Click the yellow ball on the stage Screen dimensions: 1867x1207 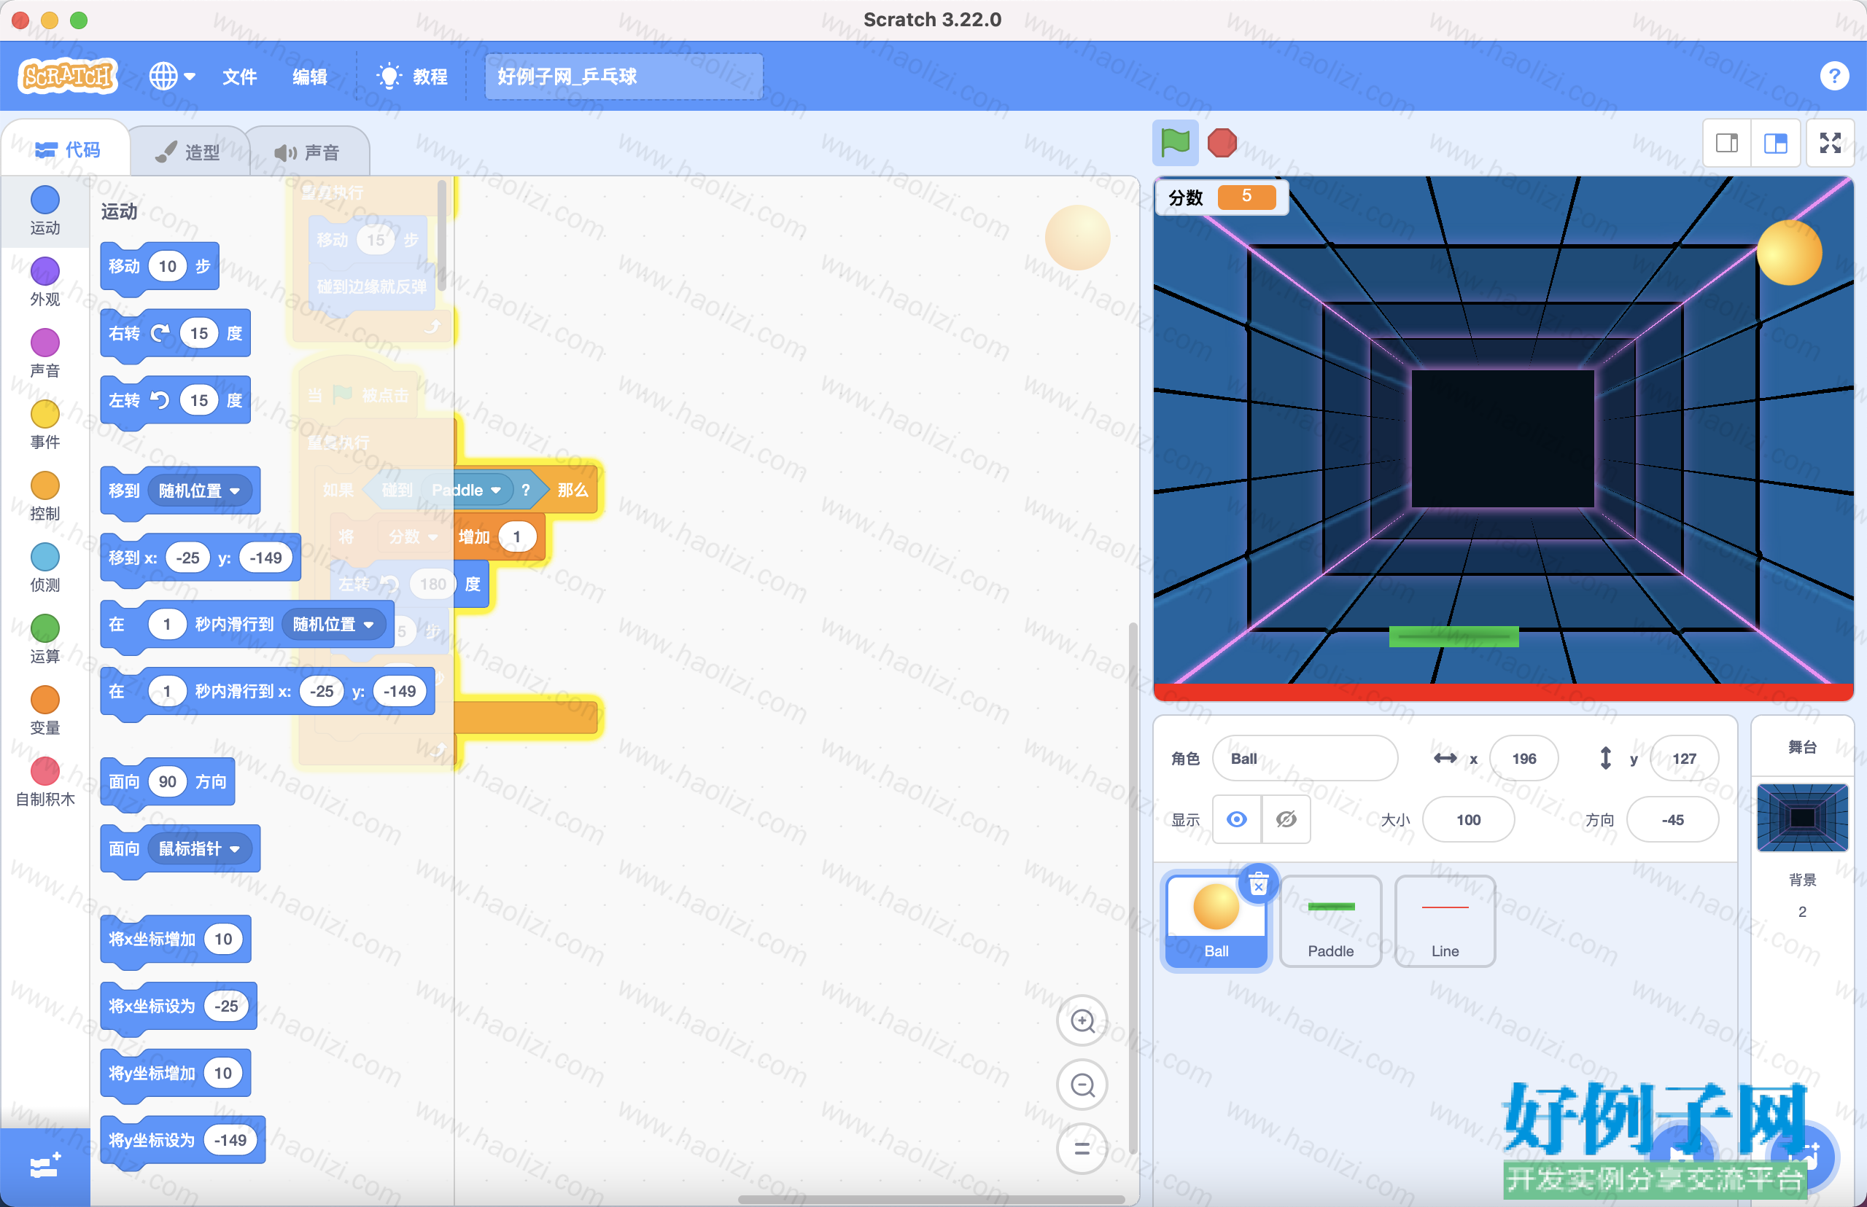1788,252
